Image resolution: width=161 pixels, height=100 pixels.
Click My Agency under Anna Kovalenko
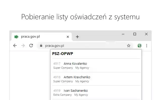tap(82, 68)
